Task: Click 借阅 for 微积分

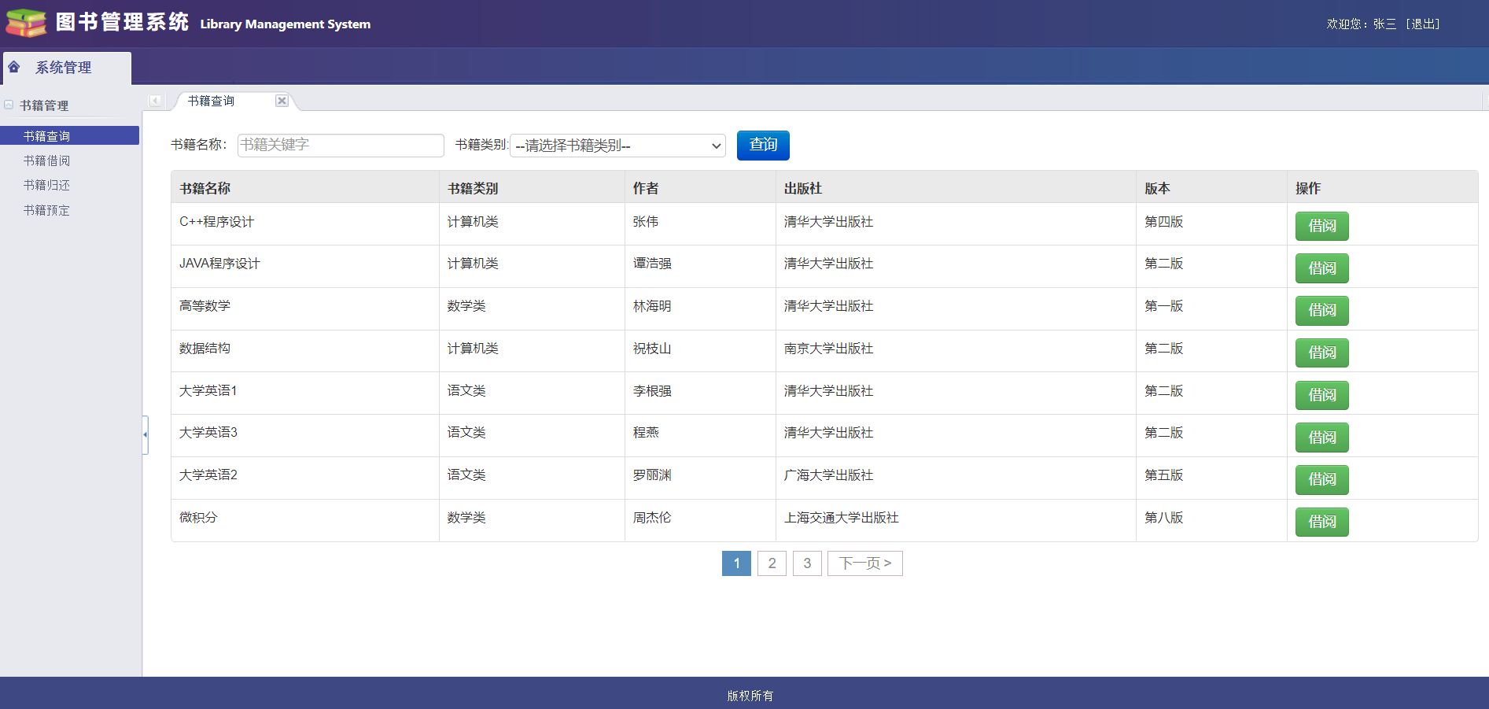Action: pos(1321,522)
